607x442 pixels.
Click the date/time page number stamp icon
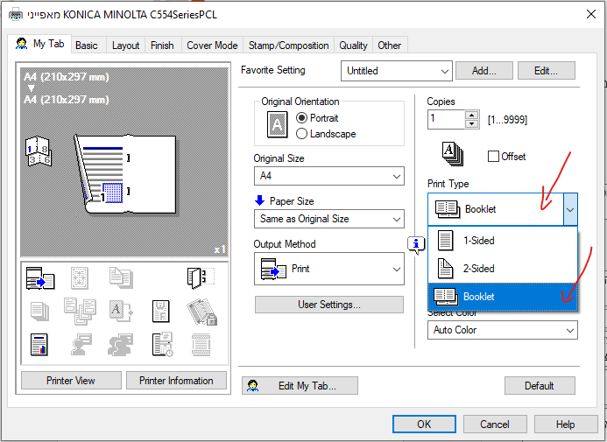click(x=163, y=344)
